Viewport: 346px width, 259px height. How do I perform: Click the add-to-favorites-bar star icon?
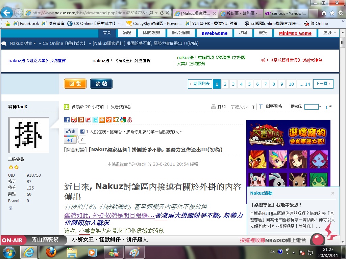(7, 24)
